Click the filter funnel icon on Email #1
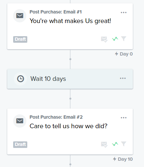 click(124, 38)
